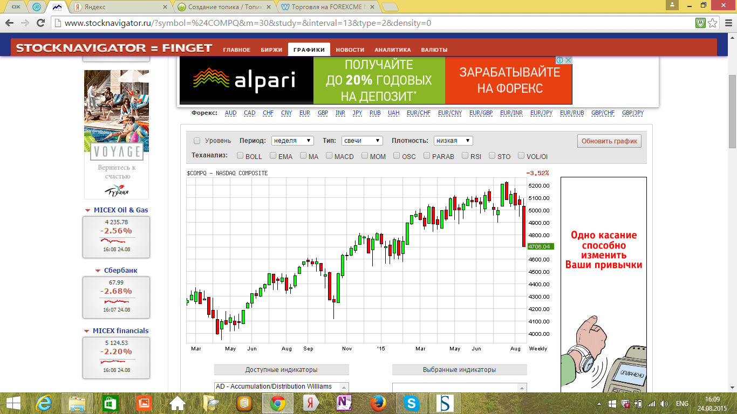Click the Alpari advertisement banner
737x414 pixels.
[376, 80]
